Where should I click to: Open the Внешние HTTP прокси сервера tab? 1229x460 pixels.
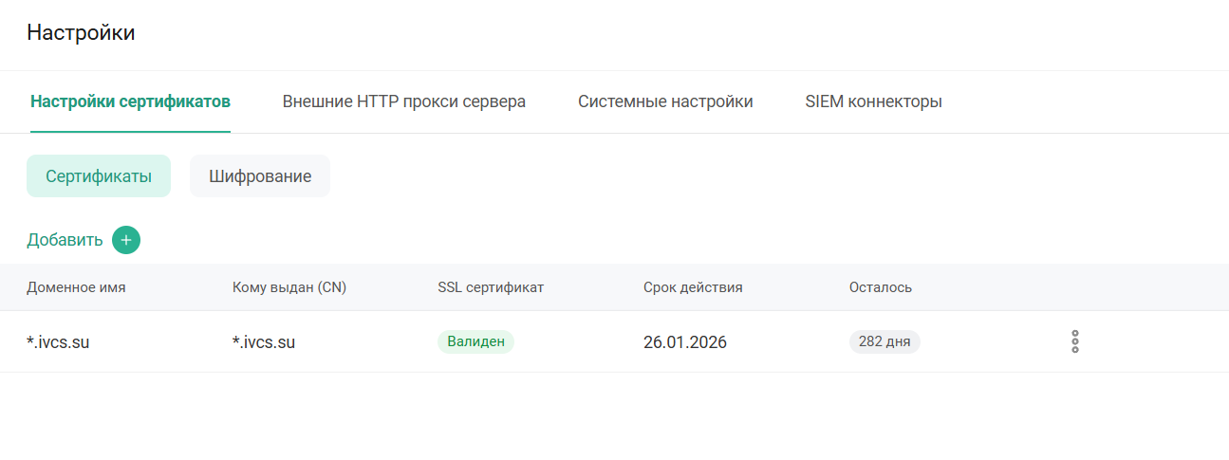(x=403, y=101)
